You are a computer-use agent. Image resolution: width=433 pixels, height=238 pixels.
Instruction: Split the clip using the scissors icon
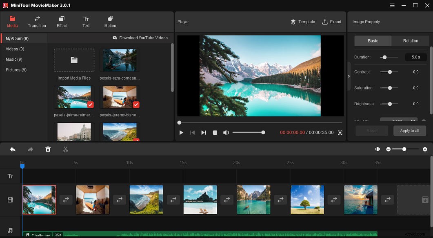[65, 149]
